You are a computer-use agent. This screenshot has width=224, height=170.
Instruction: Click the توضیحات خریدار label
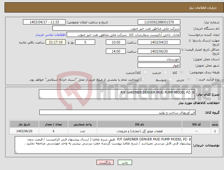pyautogui.click(x=206, y=145)
